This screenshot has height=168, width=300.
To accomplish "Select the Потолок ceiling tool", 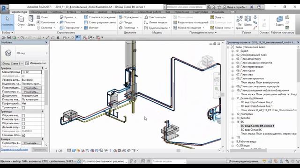I will click(67, 22).
